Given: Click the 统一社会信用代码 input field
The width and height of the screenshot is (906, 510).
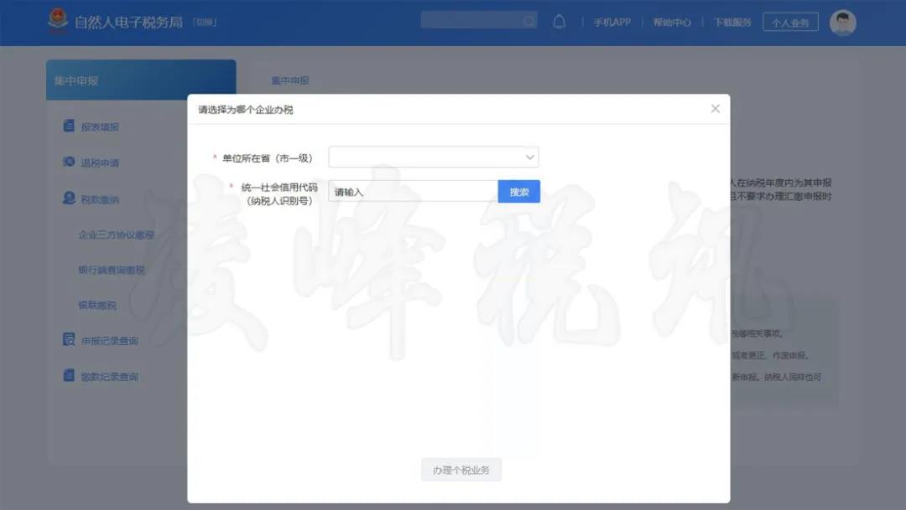Looking at the screenshot, I should pos(413,192).
